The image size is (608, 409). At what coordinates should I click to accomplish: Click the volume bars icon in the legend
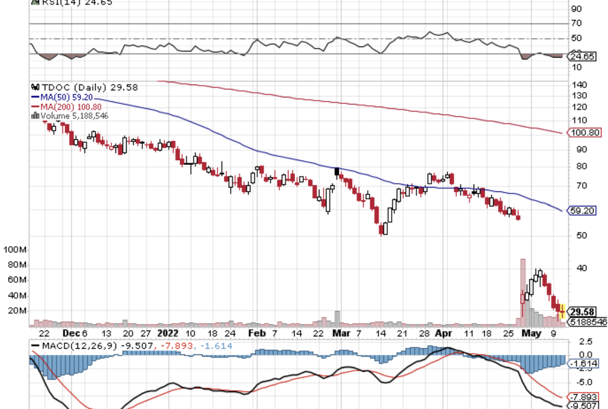pos(35,116)
